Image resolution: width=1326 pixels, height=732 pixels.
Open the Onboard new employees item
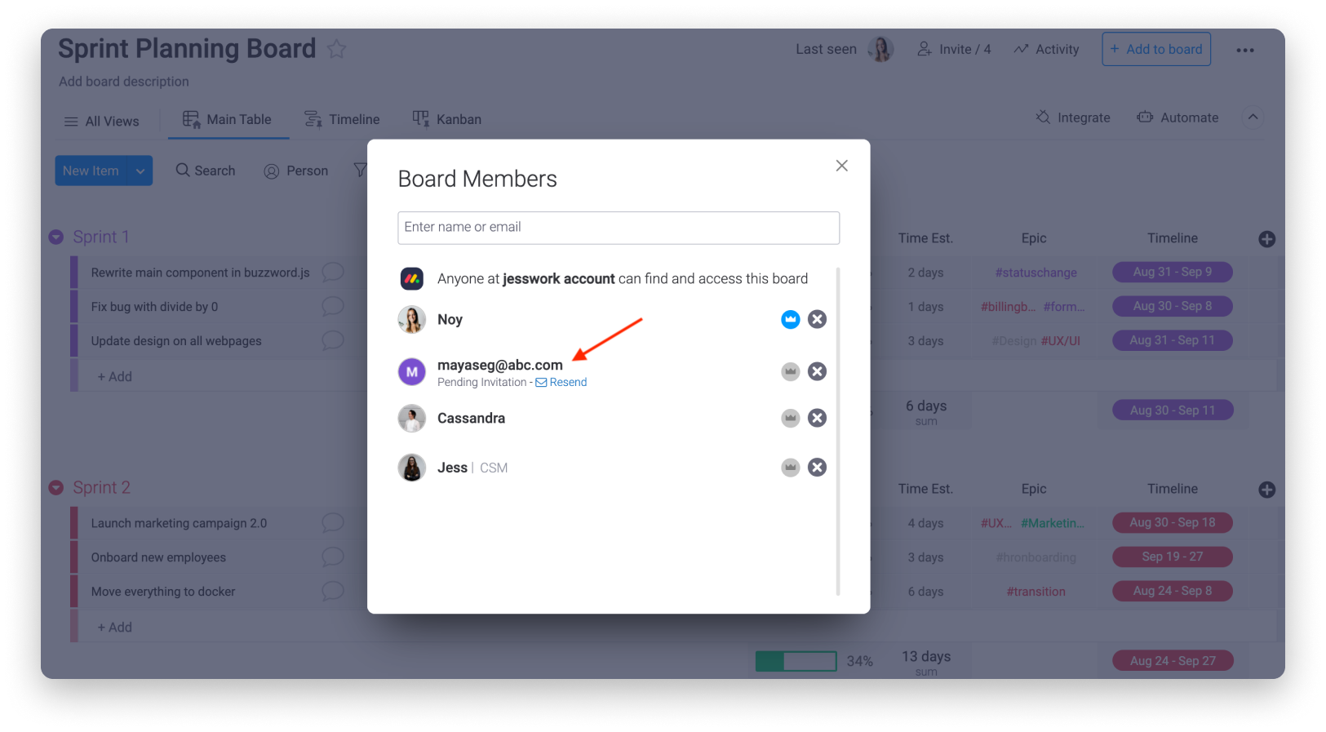(x=158, y=557)
